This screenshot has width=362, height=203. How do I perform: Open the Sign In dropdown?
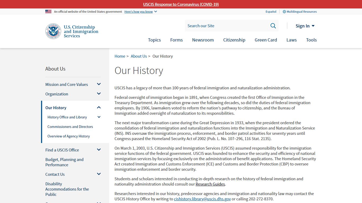pos(305,26)
